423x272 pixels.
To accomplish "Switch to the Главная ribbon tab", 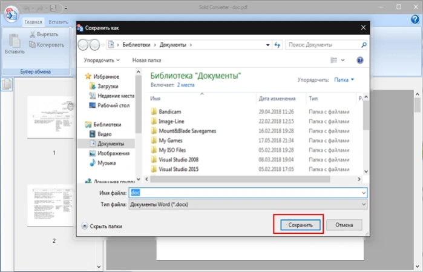I will [33, 22].
